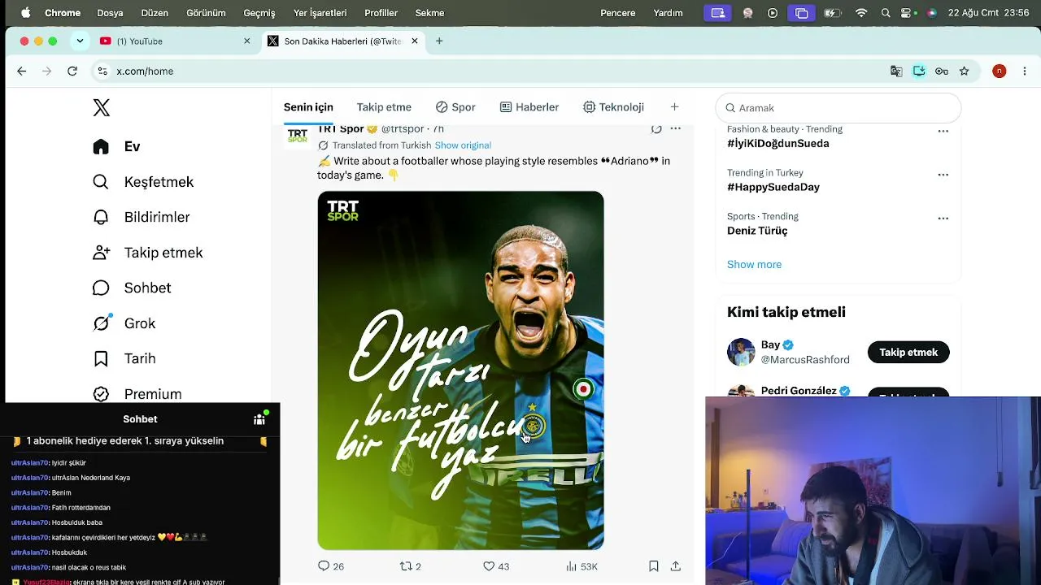Open the Chrome profile avatar

[1000, 71]
